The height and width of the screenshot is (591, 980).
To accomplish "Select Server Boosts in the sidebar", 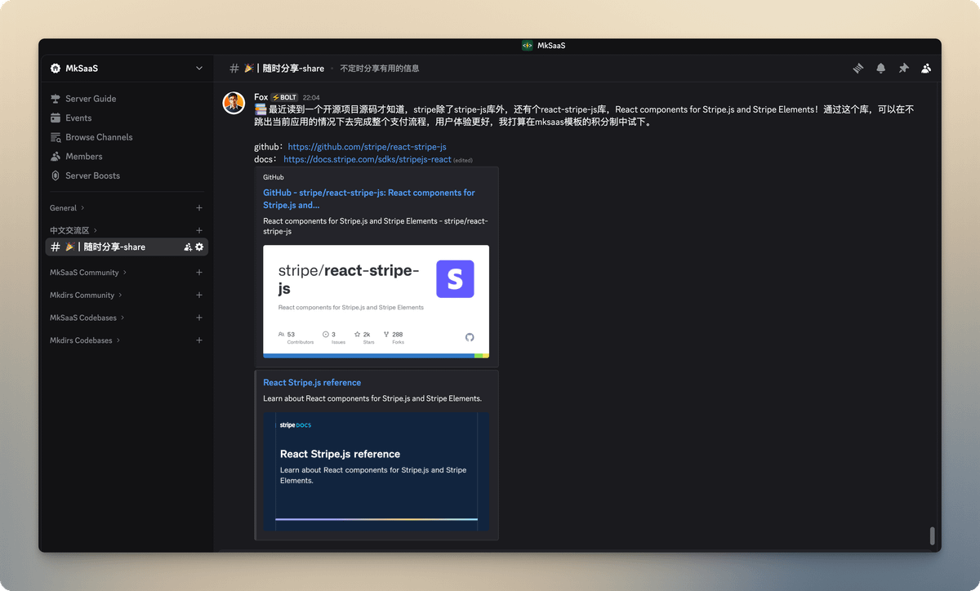I will [x=92, y=176].
